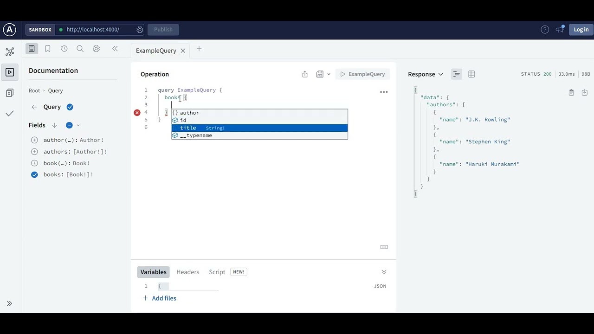Add the authors field to operation
Image resolution: width=594 pixels, height=334 pixels.
(34, 152)
